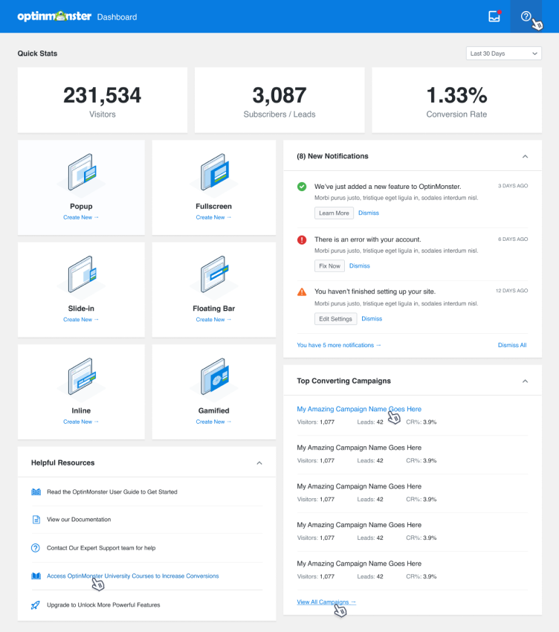Image resolution: width=559 pixels, height=632 pixels.
Task: Open View All Campaigns link
Action: [326, 602]
